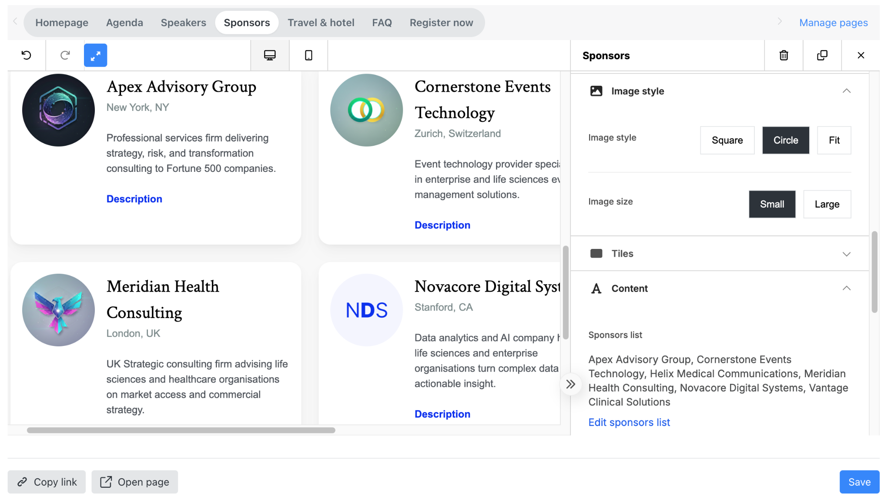Open the Agenda tab
The image size is (891, 503).
[124, 23]
